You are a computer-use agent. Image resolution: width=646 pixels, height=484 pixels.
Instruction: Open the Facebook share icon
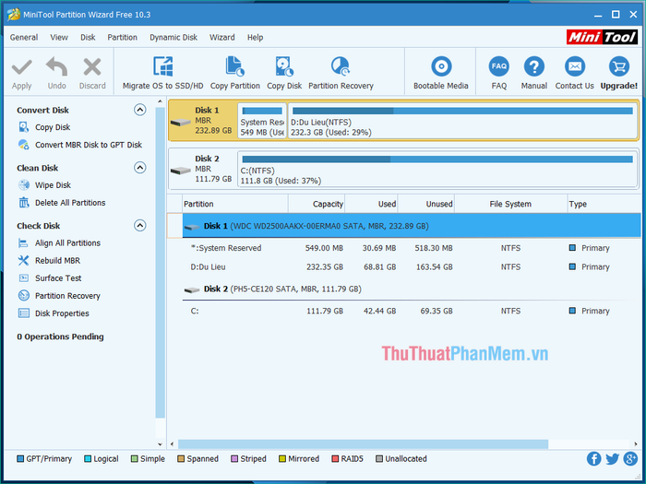coord(593,458)
